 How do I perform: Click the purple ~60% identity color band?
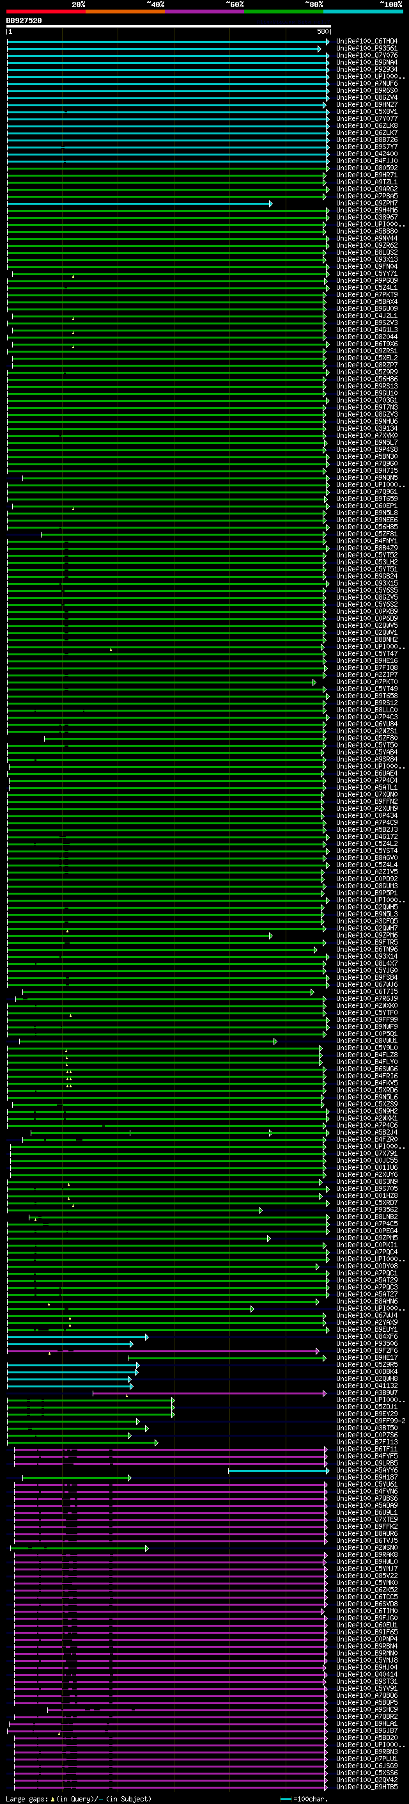point(205,12)
